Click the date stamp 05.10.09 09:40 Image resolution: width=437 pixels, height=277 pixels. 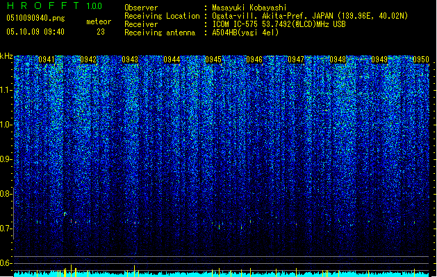coord(35,32)
